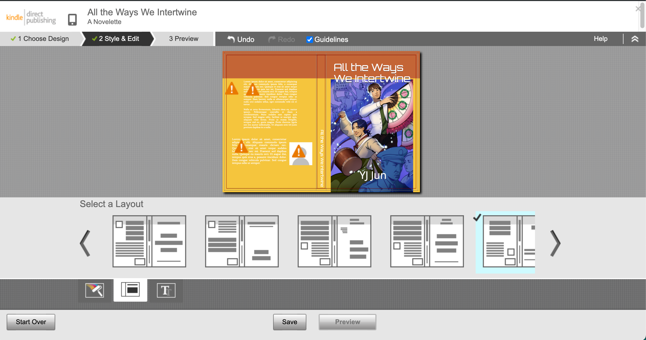The width and height of the screenshot is (646, 340).
Task: Select author name YJ Jun on cover
Action: 373,175
